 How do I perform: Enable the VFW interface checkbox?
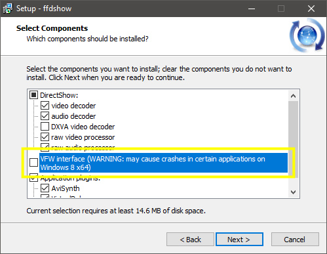tap(33, 163)
